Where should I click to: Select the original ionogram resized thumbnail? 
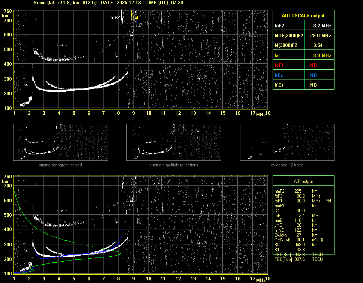(60, 142)
